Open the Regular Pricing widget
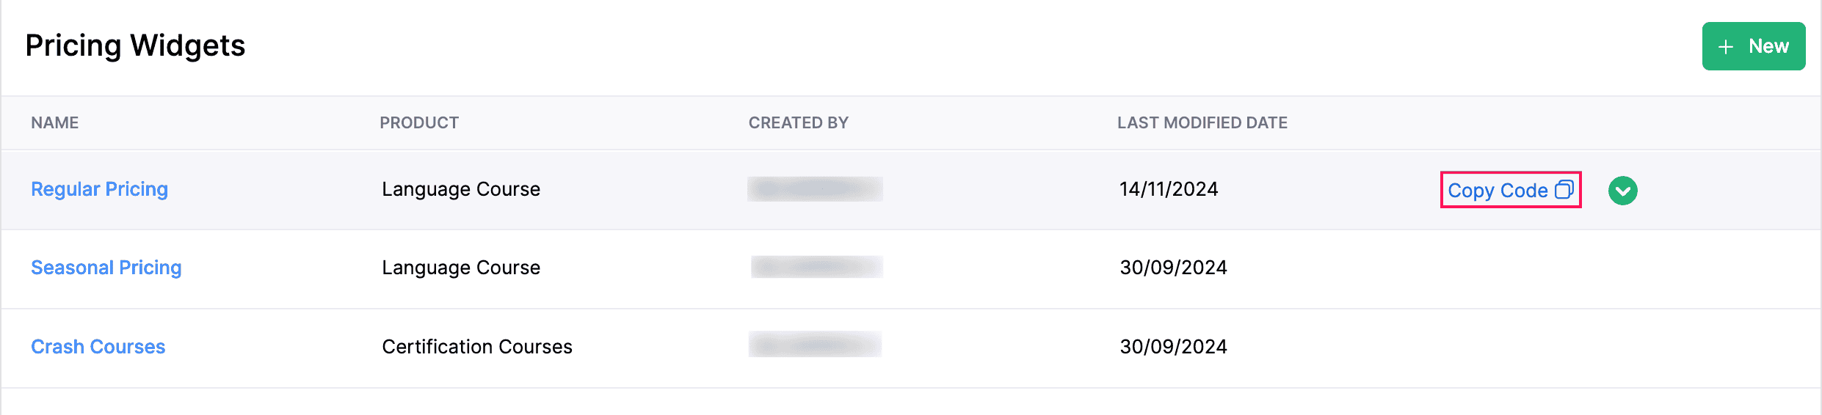Screen dimensions: 1822x415 (x=99, y=189)
